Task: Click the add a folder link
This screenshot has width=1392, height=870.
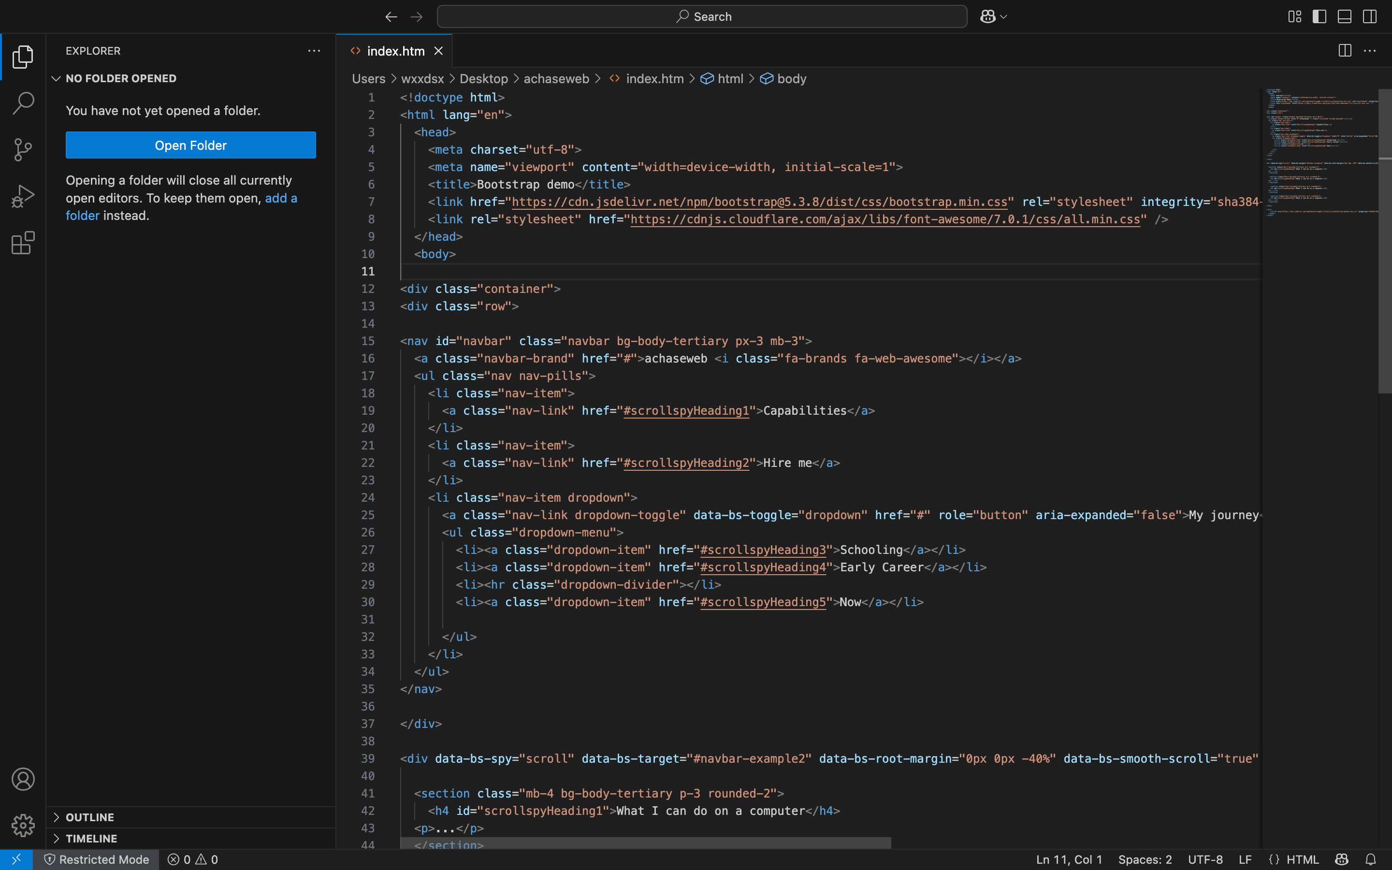Action: (x=281, y=198)
